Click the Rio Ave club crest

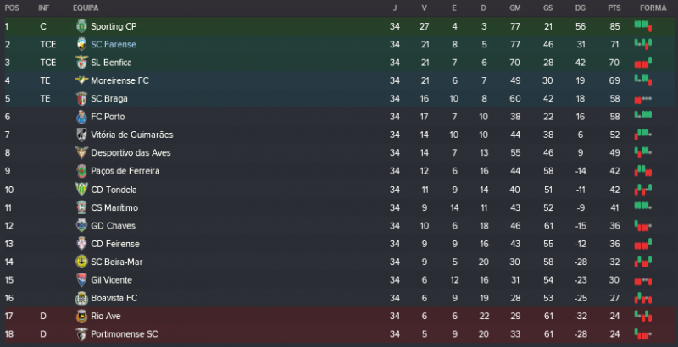(x=82, y=317)
